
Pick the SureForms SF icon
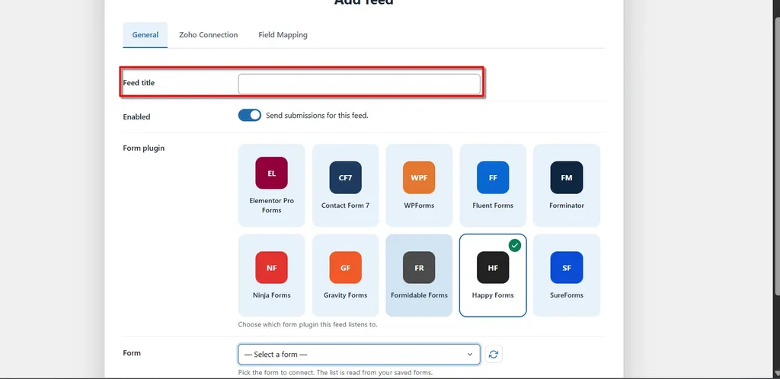pyautogui.click(x=567, y=267)
